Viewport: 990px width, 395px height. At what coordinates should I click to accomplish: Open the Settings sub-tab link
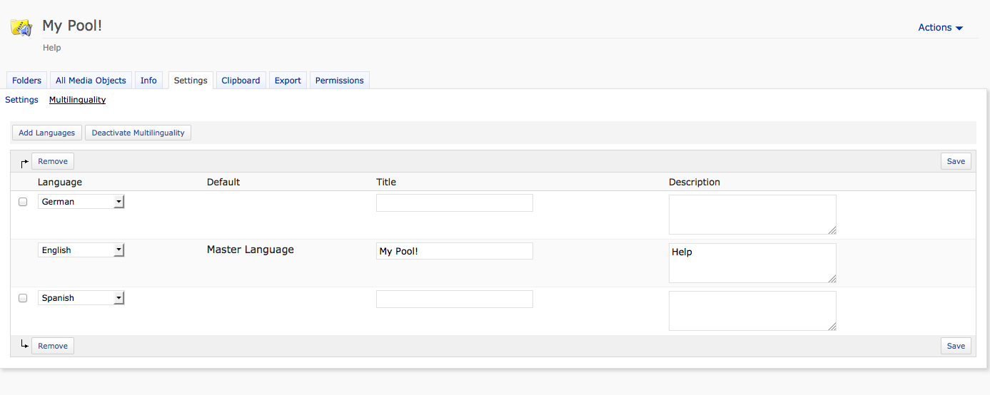pos(21,100)
